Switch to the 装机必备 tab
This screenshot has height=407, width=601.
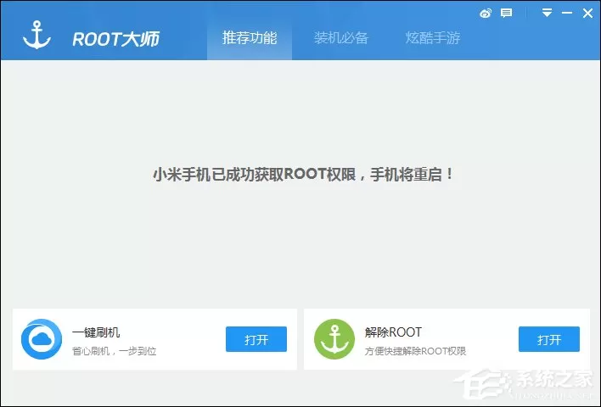(340, 37)
